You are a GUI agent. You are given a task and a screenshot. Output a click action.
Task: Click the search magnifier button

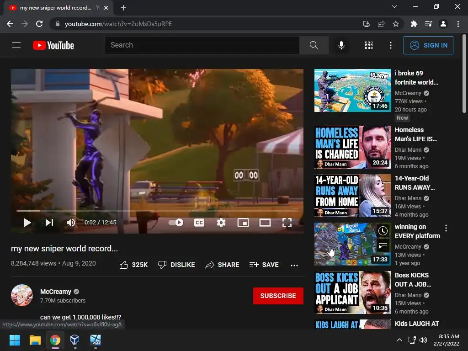pyautogui.click(x=314, y=45)
